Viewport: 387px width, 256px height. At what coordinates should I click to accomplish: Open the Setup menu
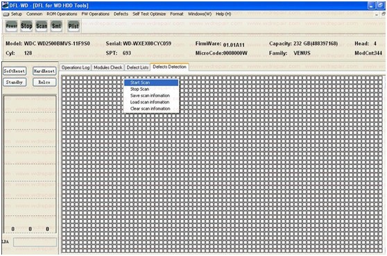point(17,14)
